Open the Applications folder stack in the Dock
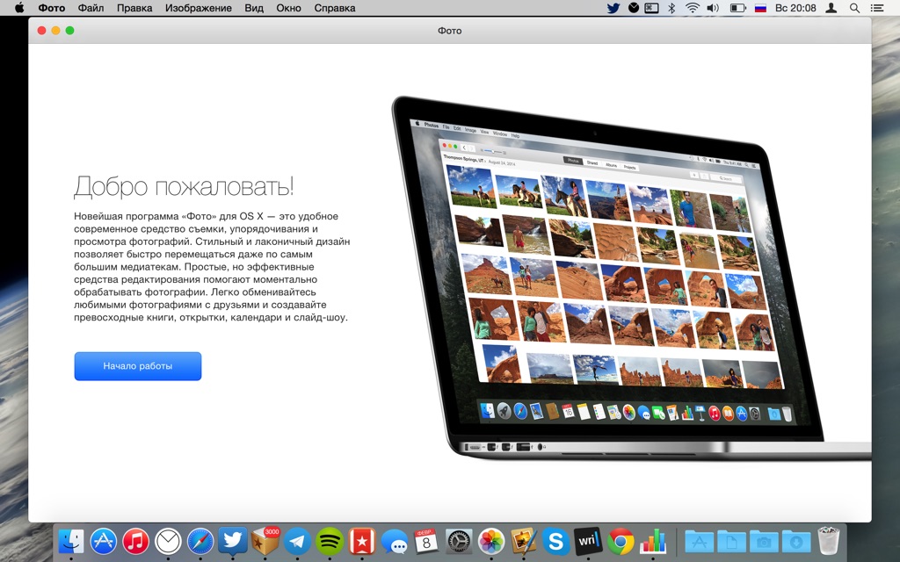Image resolution: width=900 pixels, height=562 pixels. tap(699, 541)
